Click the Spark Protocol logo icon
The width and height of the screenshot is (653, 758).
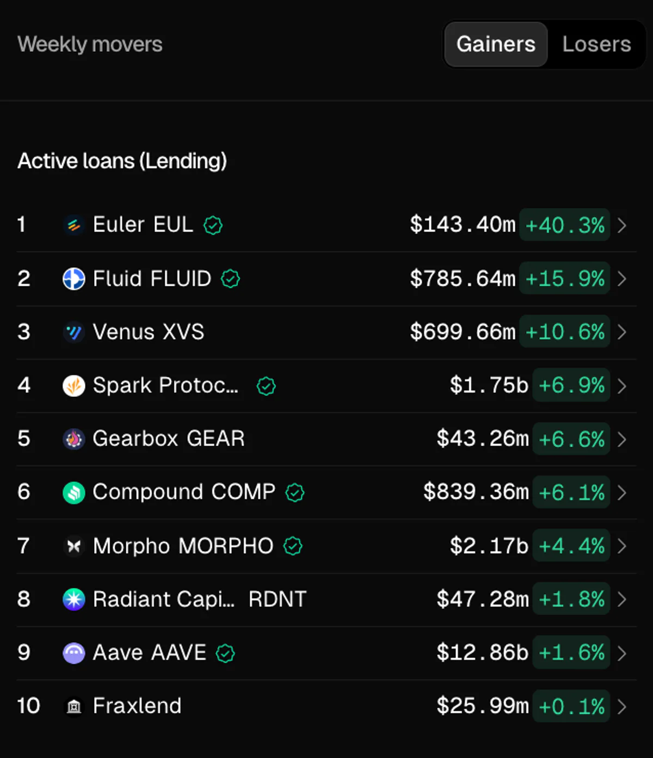click(74, 386)
